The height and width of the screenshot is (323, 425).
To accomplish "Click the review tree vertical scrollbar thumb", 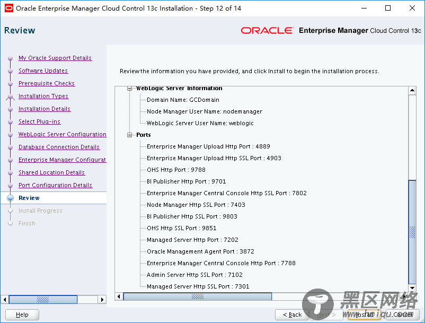I will point(412,232).
